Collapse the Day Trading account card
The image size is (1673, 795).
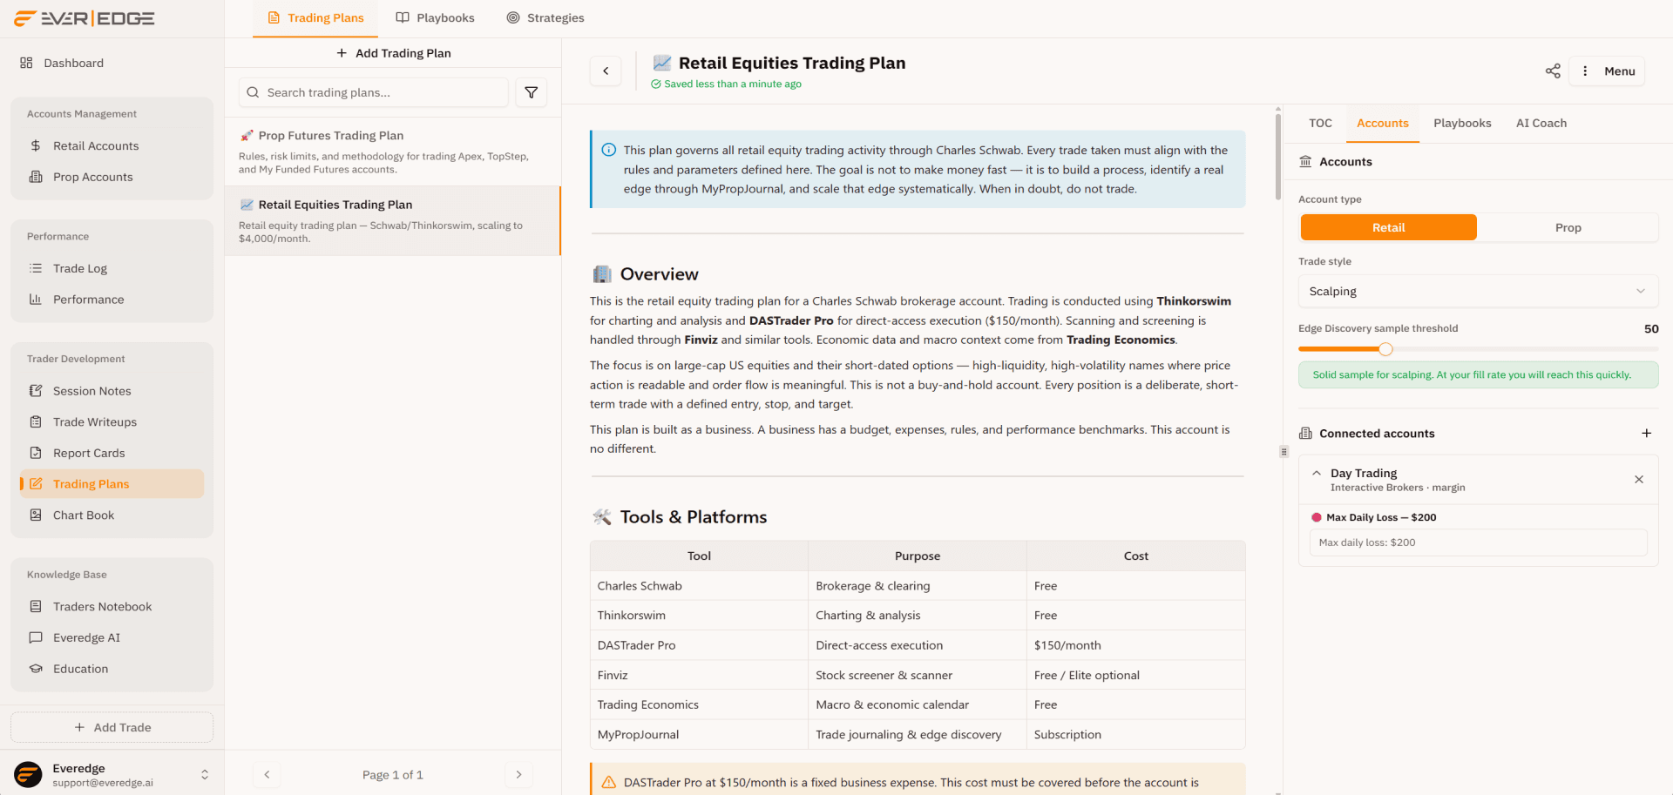1317,473
